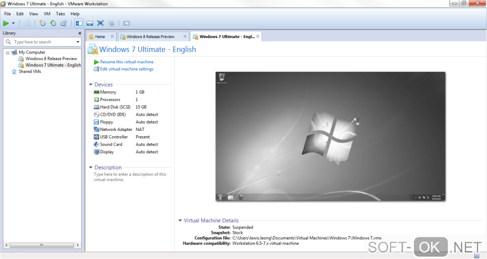Revert to snapshot via the toolbar icon
The width and height of the screenshot is (487, 259).
click(53, 23)
